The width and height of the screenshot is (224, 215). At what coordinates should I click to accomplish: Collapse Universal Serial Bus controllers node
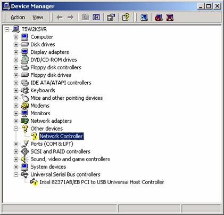16,174
